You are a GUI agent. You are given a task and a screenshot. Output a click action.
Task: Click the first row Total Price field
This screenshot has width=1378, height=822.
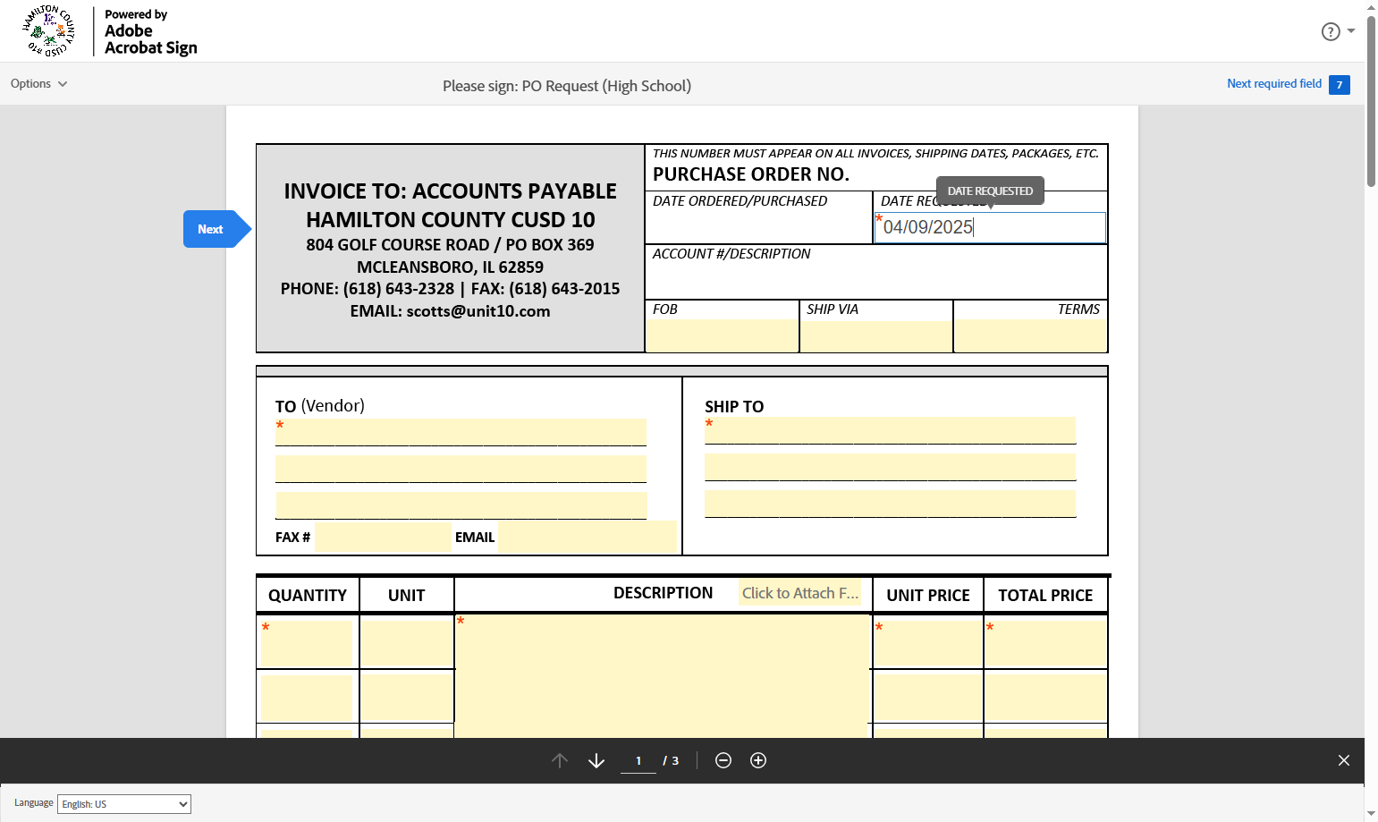tap(1046, 643)
